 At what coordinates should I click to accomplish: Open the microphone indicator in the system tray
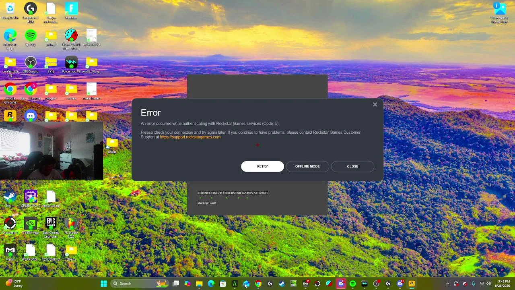point(473,284)
